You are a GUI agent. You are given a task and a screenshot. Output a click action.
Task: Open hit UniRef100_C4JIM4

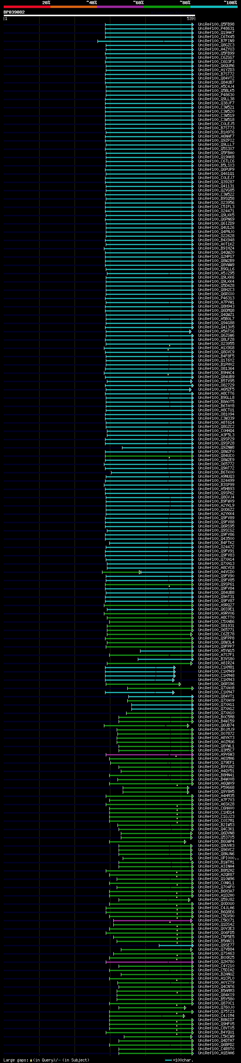pyautogui.click(x=216, y=1016)
